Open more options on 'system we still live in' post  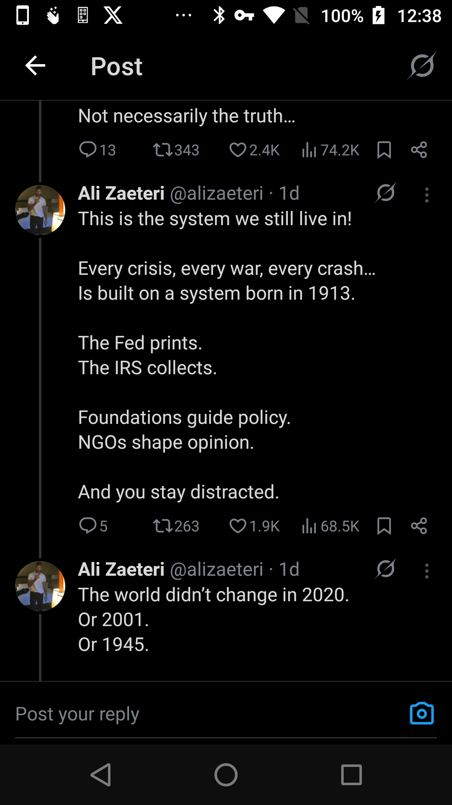[427, 195]
